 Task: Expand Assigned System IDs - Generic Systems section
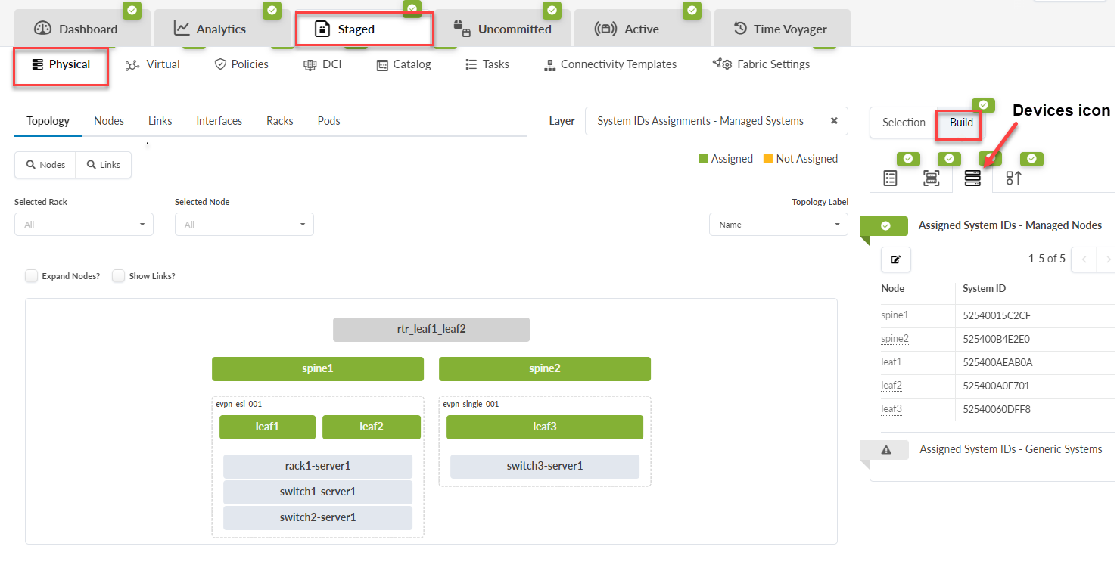(x=1010, y=449)
